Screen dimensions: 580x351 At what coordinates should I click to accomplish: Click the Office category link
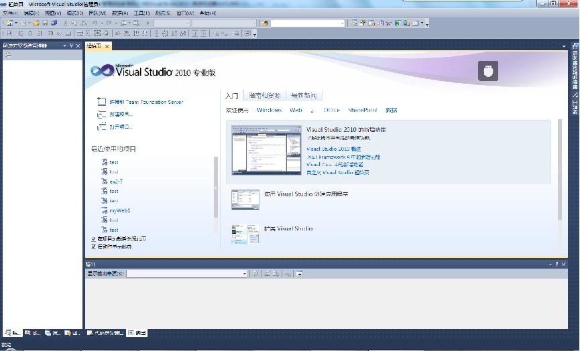[x=331, y=110]
